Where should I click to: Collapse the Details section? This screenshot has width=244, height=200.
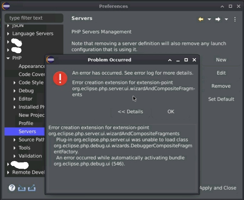[131, 112]
